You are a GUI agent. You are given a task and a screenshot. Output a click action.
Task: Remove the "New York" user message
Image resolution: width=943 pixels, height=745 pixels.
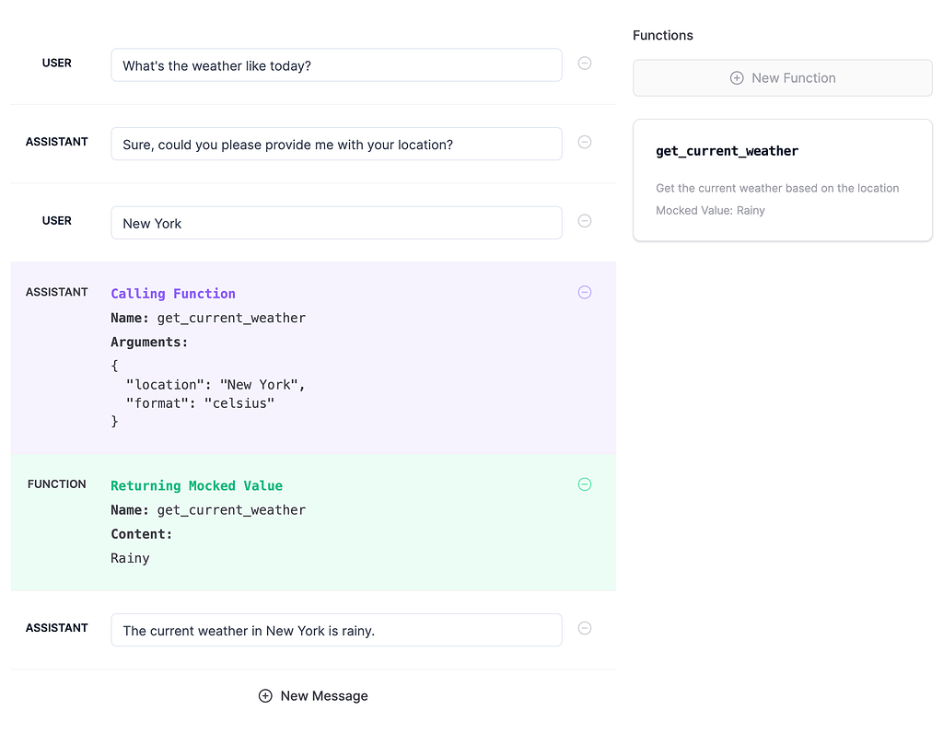coord(585,221)
